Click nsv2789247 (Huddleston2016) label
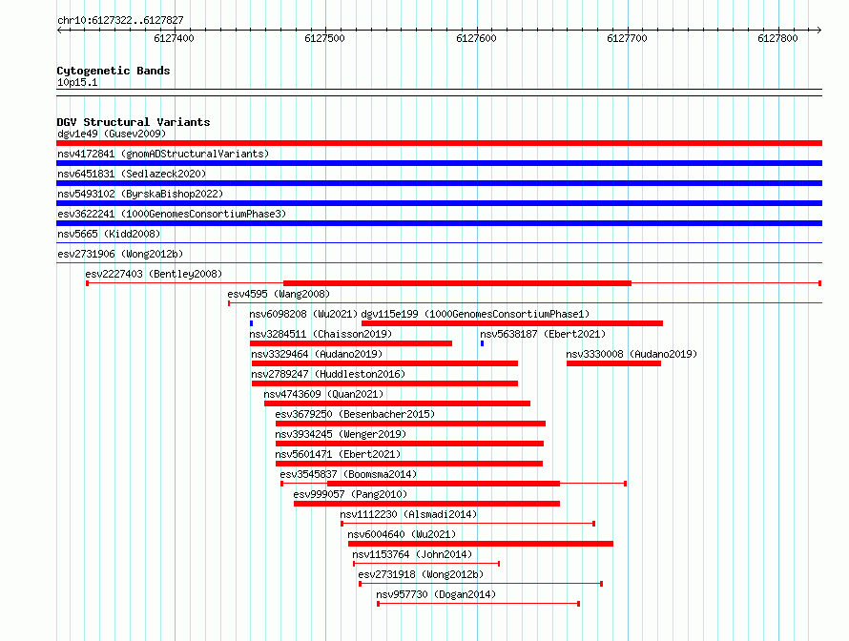 328,374
